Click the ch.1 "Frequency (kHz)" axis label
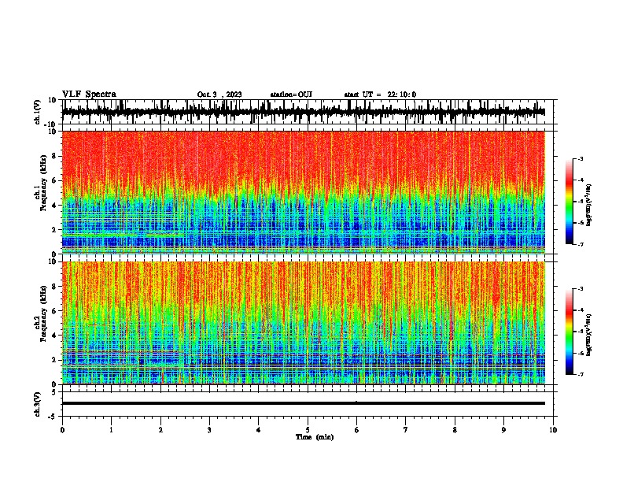623x482 pixels. click(44, 184)
